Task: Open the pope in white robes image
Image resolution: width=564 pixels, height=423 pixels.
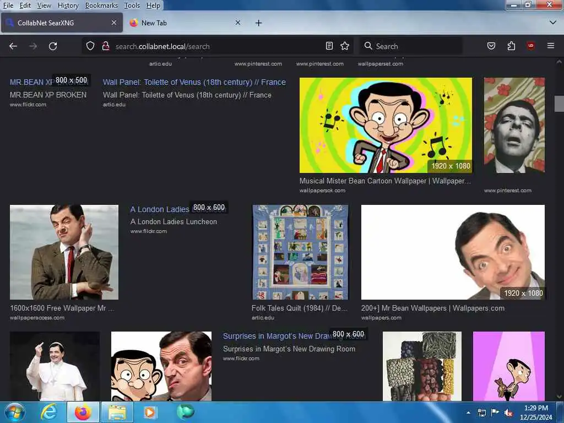Action: 55,366
